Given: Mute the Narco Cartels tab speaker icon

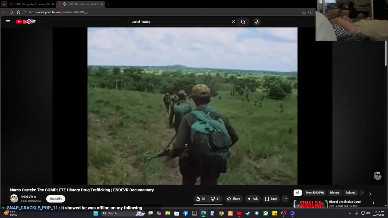Looking at the screenshot, I should (x=64, y=4).
